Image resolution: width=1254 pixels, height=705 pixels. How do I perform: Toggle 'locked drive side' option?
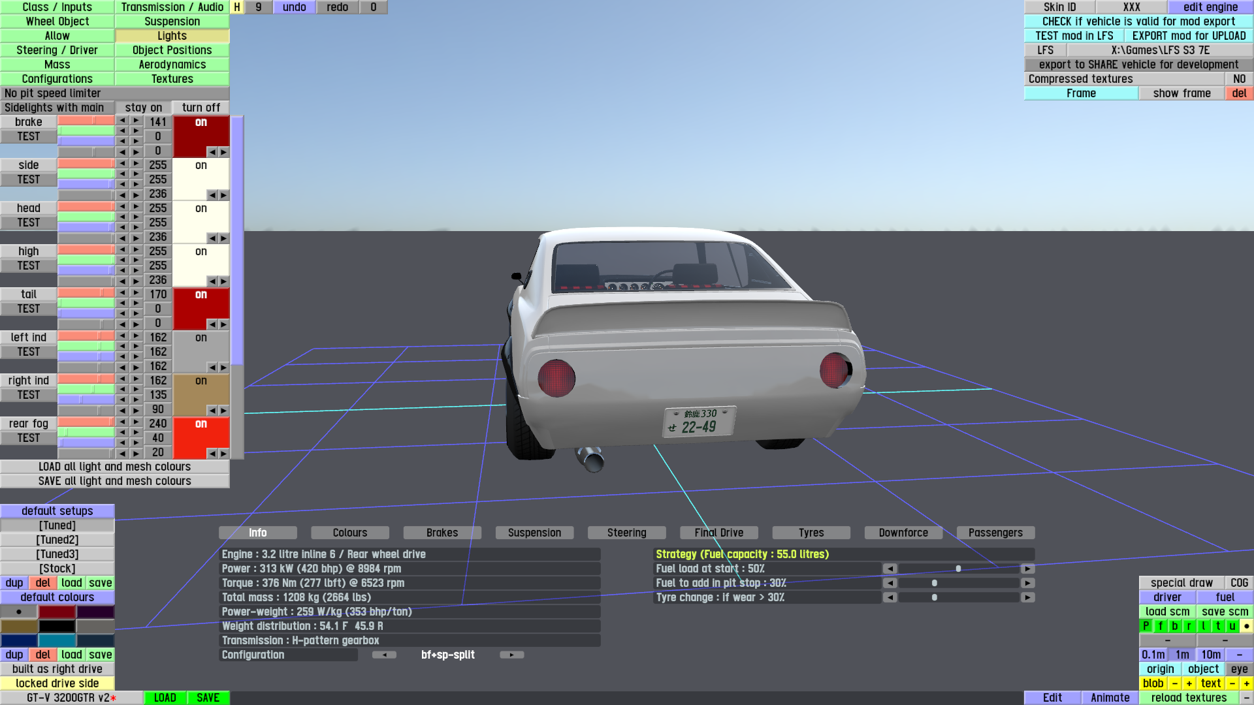point(57,683)
